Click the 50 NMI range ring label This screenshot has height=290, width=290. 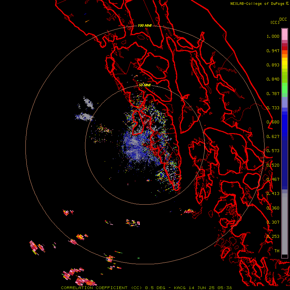click(145, 85)
